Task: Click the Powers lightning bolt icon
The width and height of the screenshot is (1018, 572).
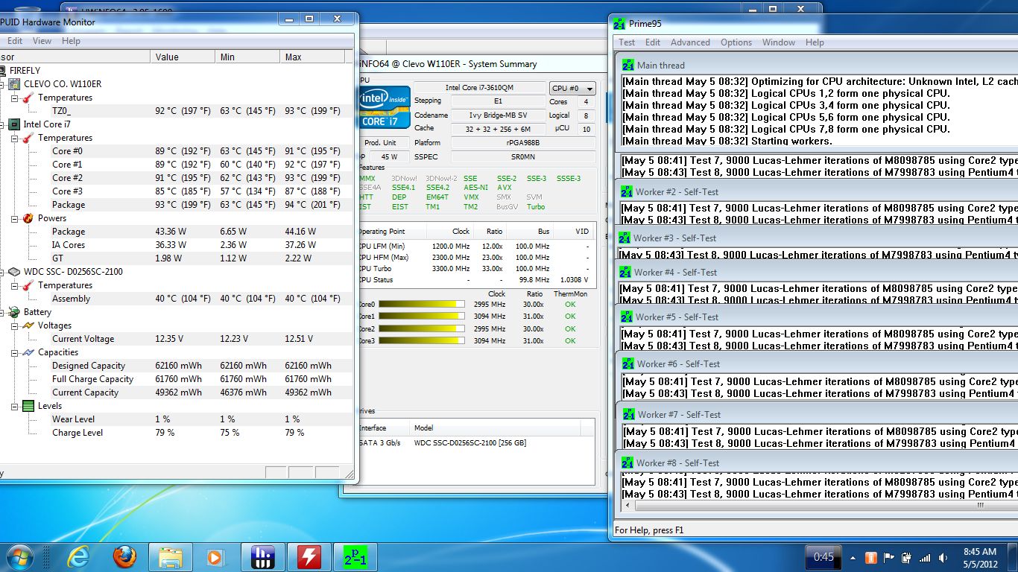Action: 28,218
